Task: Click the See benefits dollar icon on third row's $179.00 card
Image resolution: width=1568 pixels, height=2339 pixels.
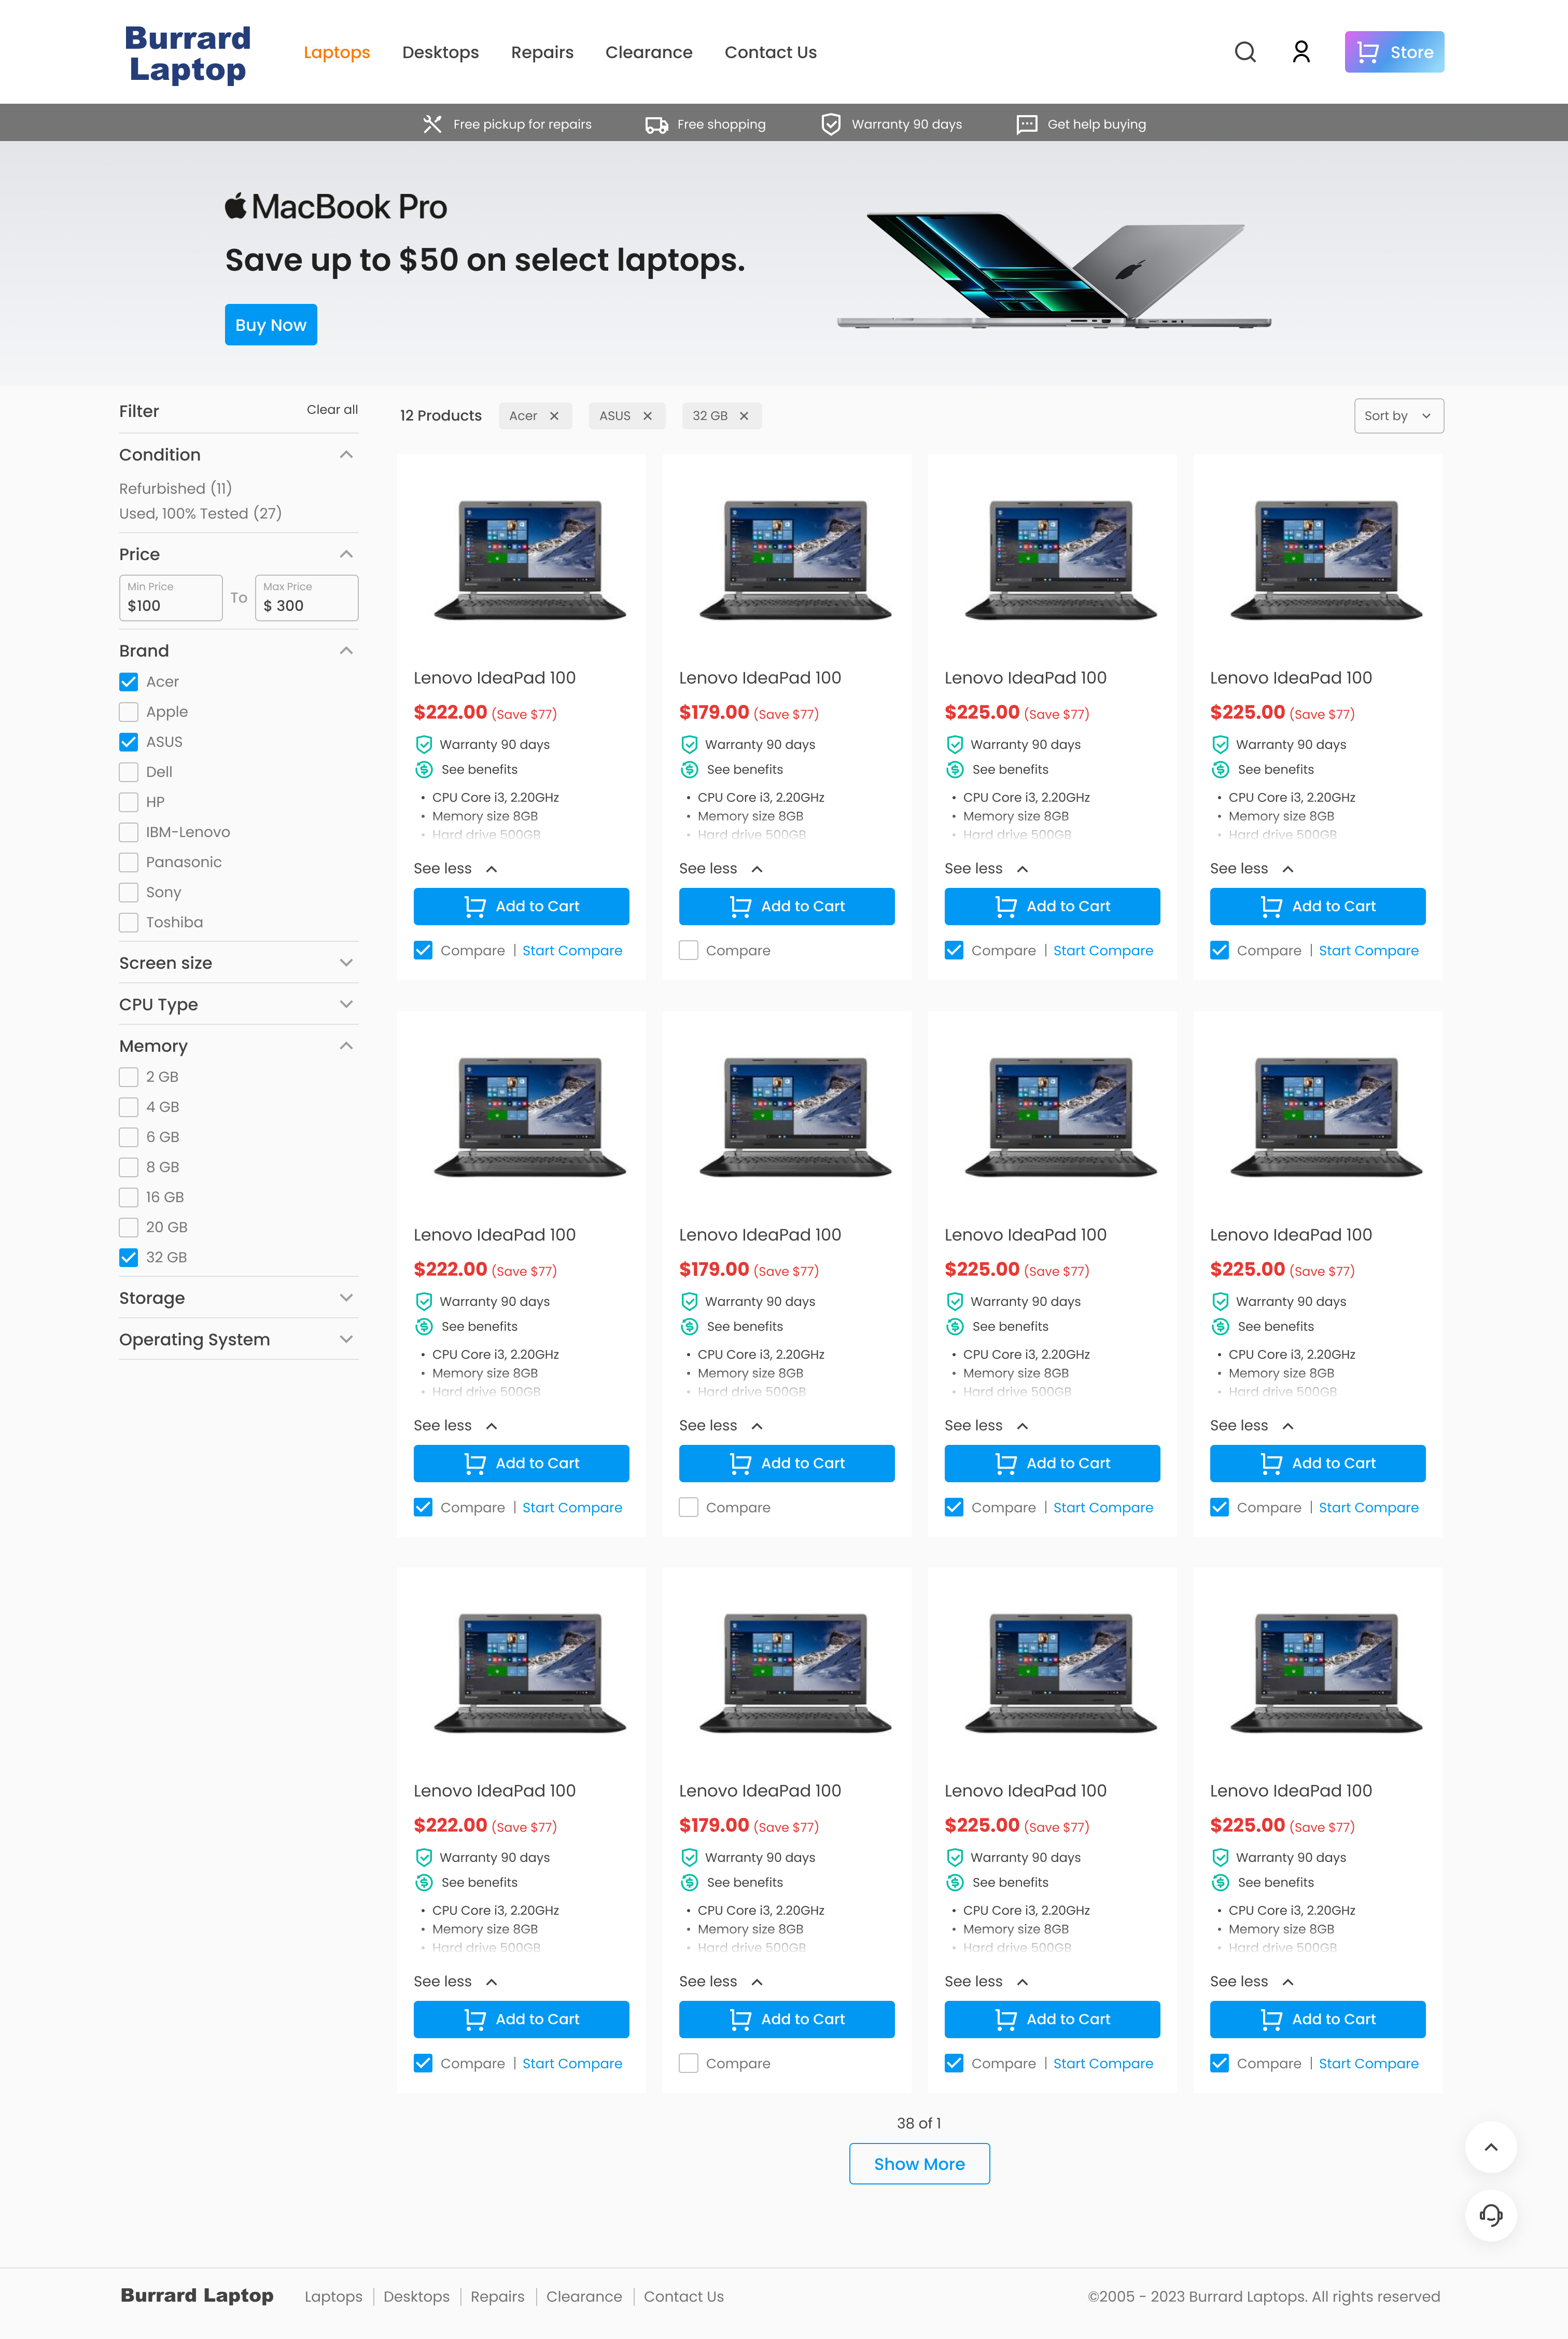Action: pyautogui.click(x=689, y=1882)
